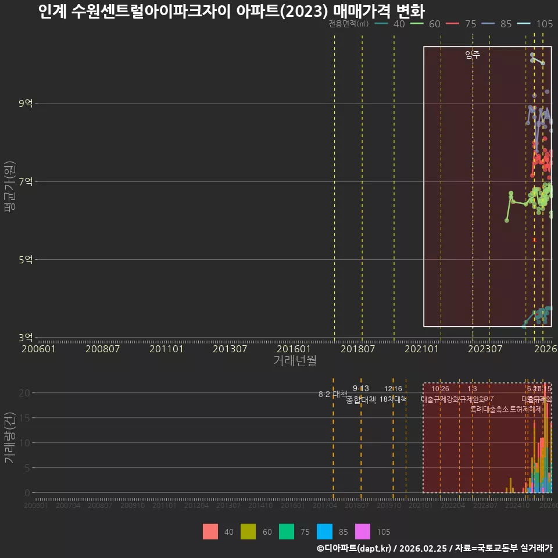Click the 10 label on volume axis
The width and height of the screenshot is (558, 558).
24,443
